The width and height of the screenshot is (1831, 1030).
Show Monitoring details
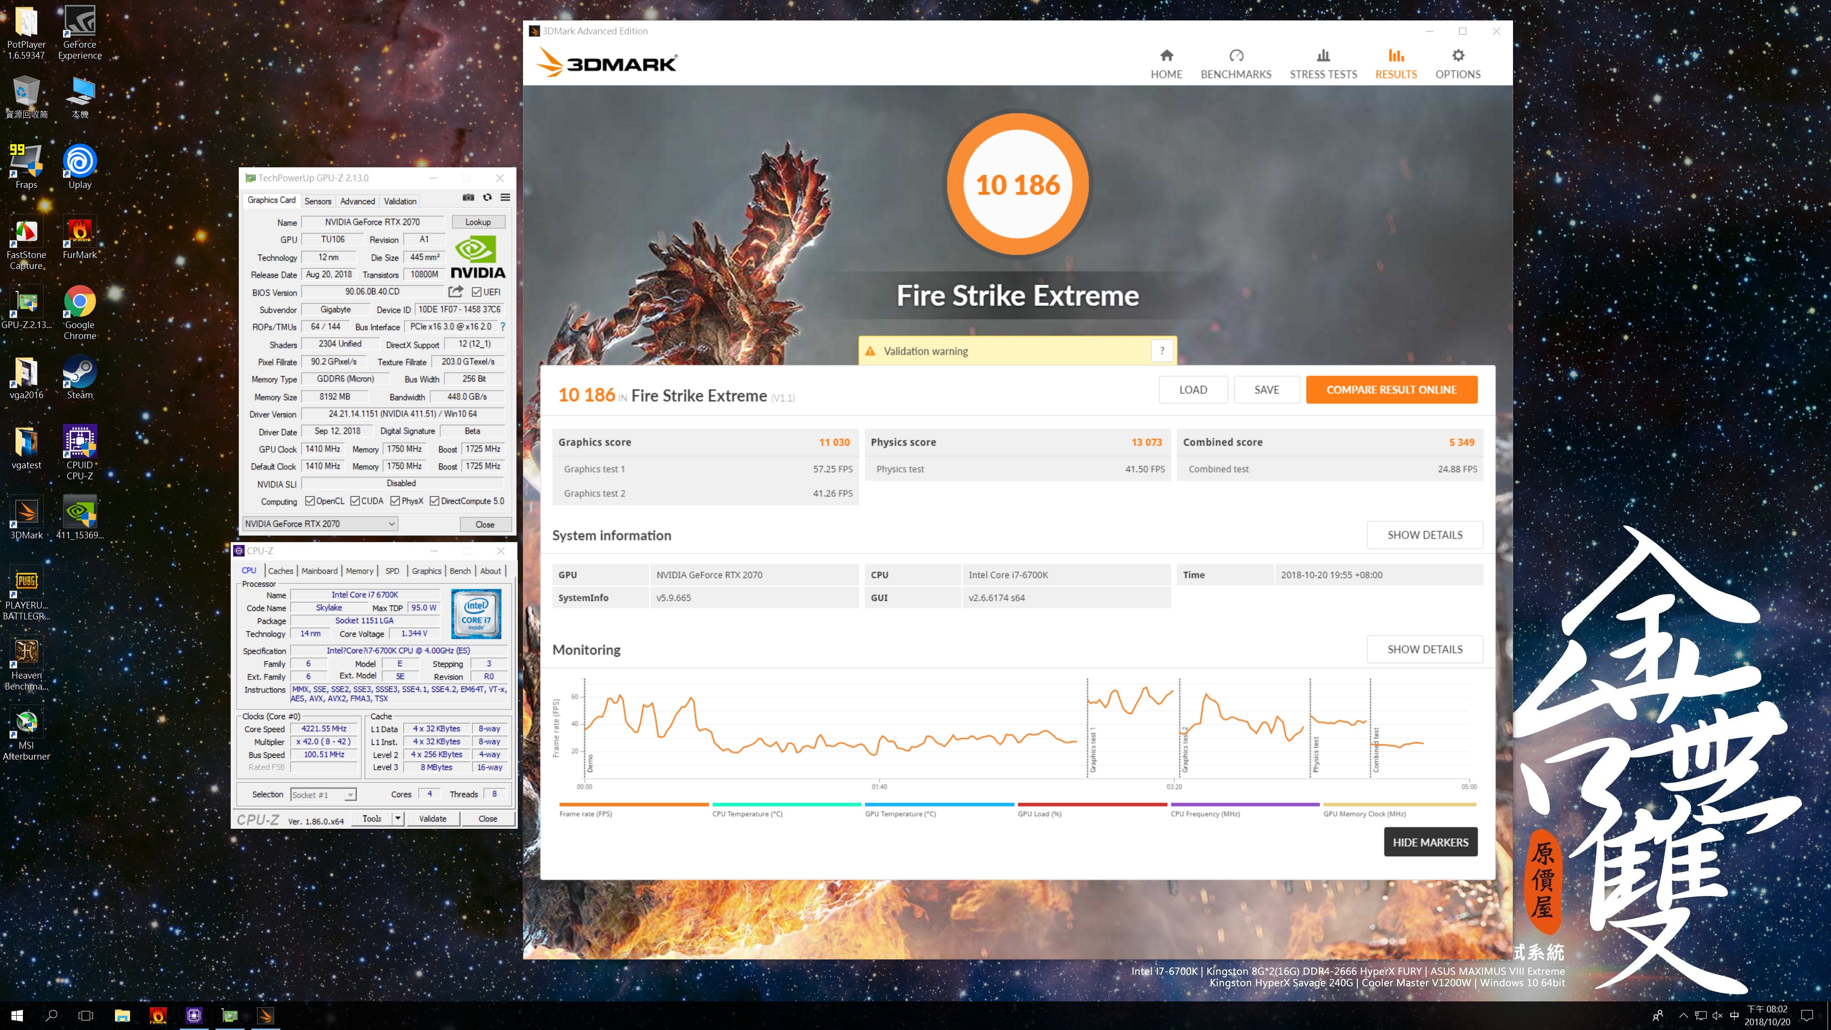(1424, 649)
